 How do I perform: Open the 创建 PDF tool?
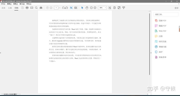(x=160, y=21)
